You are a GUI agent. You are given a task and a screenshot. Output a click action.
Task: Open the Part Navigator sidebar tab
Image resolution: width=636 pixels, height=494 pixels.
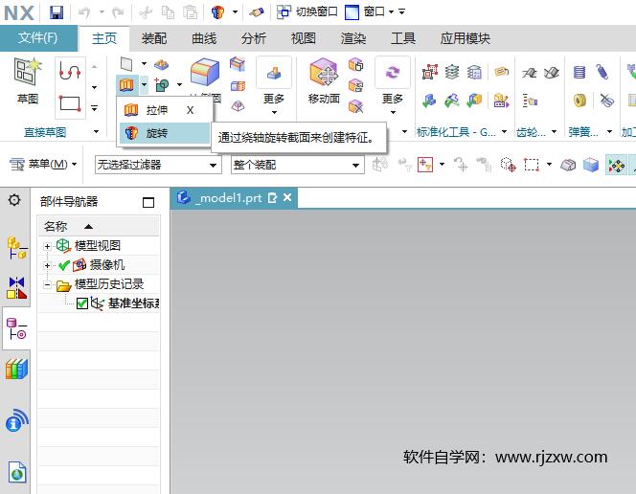click(16, 328)
